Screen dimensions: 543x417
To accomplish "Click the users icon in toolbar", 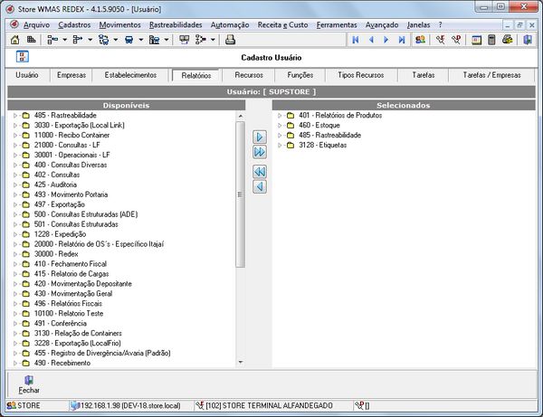I will [x=421, y=40].
